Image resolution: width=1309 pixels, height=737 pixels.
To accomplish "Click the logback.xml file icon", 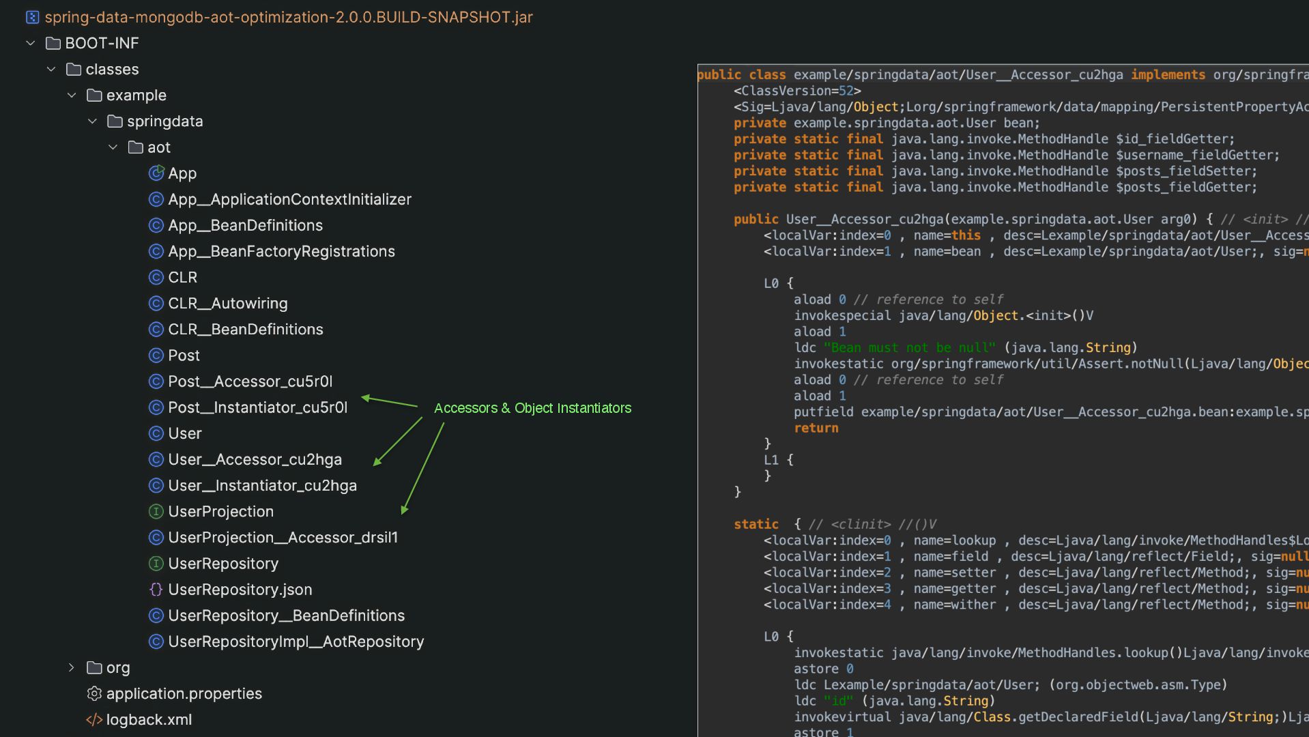I will tap(94, 719).
